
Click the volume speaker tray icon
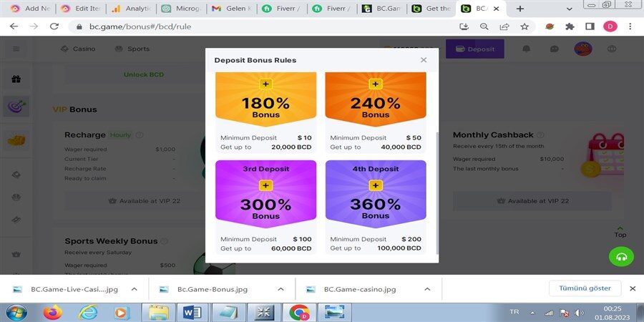pyautogui.click(x=579, y=313)
